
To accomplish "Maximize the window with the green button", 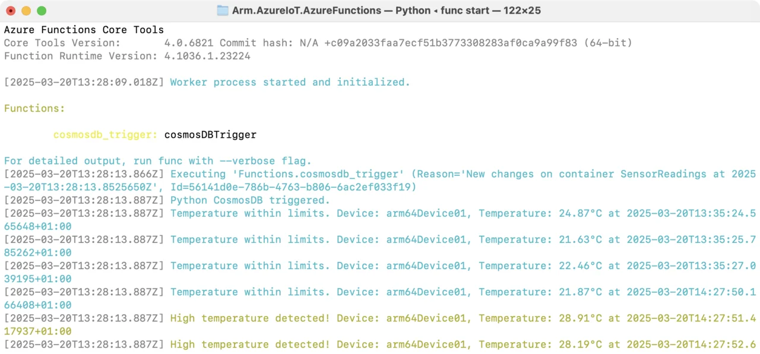I will 42,11.
